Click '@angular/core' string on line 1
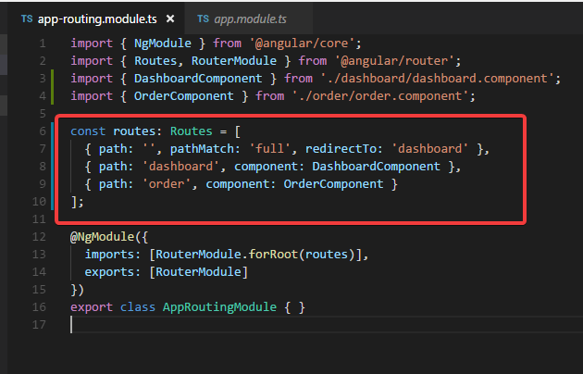The image size is (583, 374). 302,44
